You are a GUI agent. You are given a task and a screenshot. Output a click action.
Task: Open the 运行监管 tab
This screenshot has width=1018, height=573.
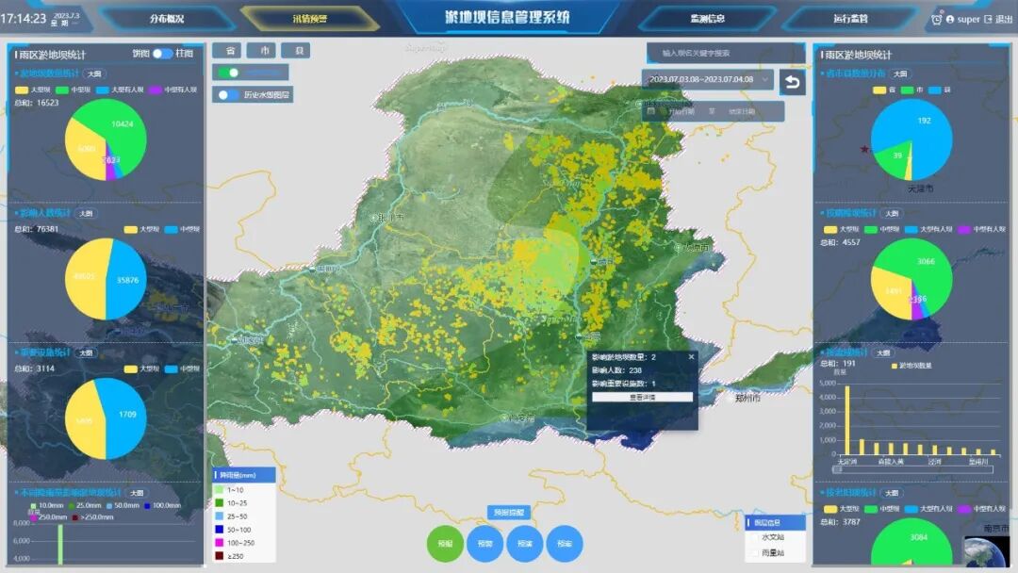[850, 19]
